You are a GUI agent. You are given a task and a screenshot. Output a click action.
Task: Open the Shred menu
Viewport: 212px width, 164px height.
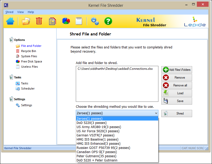pos(9,12)
